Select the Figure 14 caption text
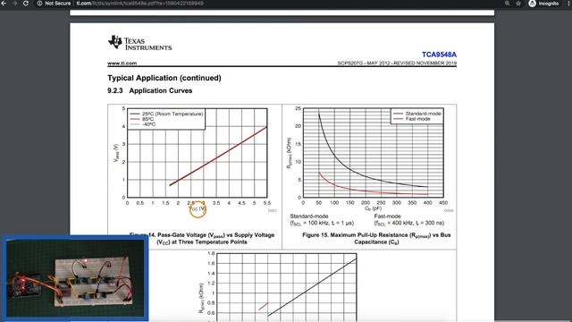 (x=202, y=239)
